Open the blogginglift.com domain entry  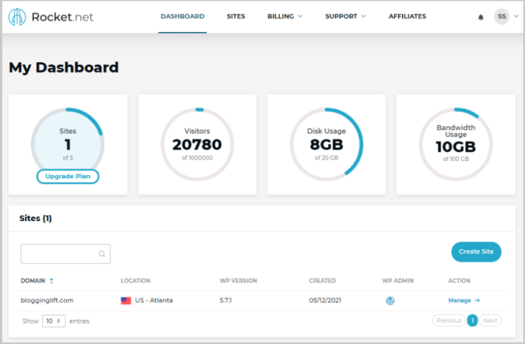[47, 300]
